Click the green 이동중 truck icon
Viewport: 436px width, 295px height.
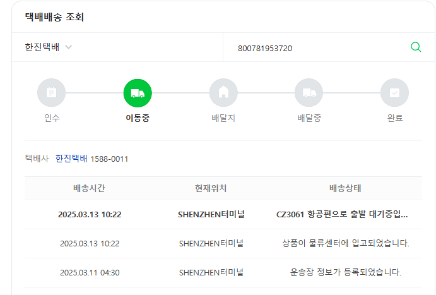pos(138,93)
